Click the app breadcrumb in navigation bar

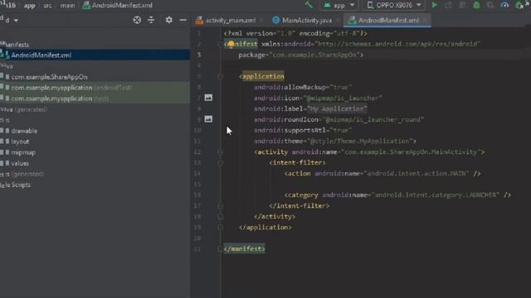pyautogui.click(x=30, y=5)
